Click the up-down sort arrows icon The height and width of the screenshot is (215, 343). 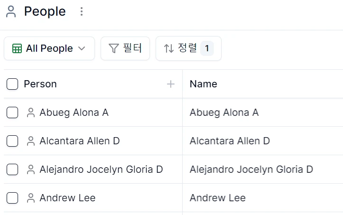pyautogui.click(x=169, y=48)
